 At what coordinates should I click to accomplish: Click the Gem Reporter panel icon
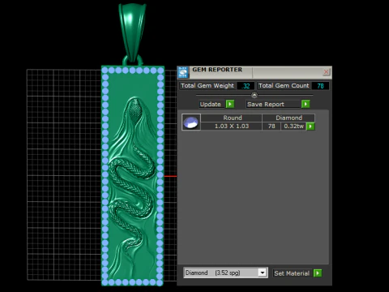[183, 72]
